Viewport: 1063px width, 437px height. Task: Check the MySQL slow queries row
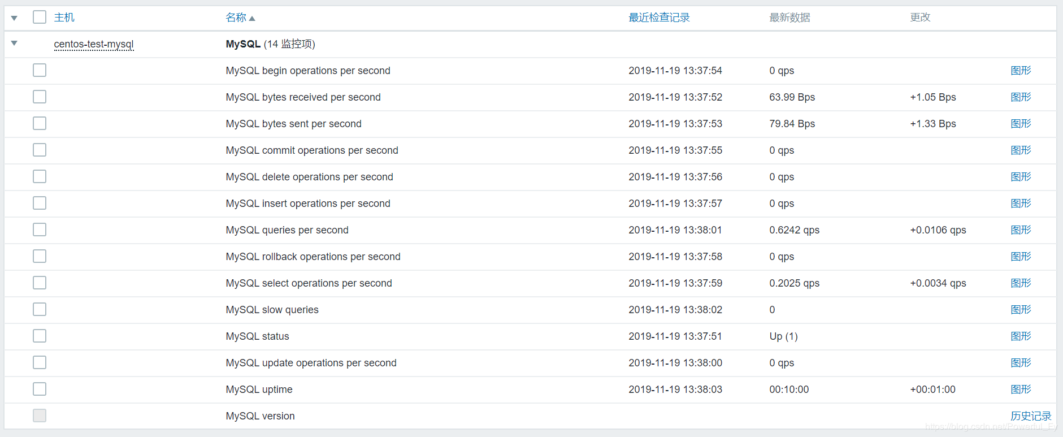point(40,309)
